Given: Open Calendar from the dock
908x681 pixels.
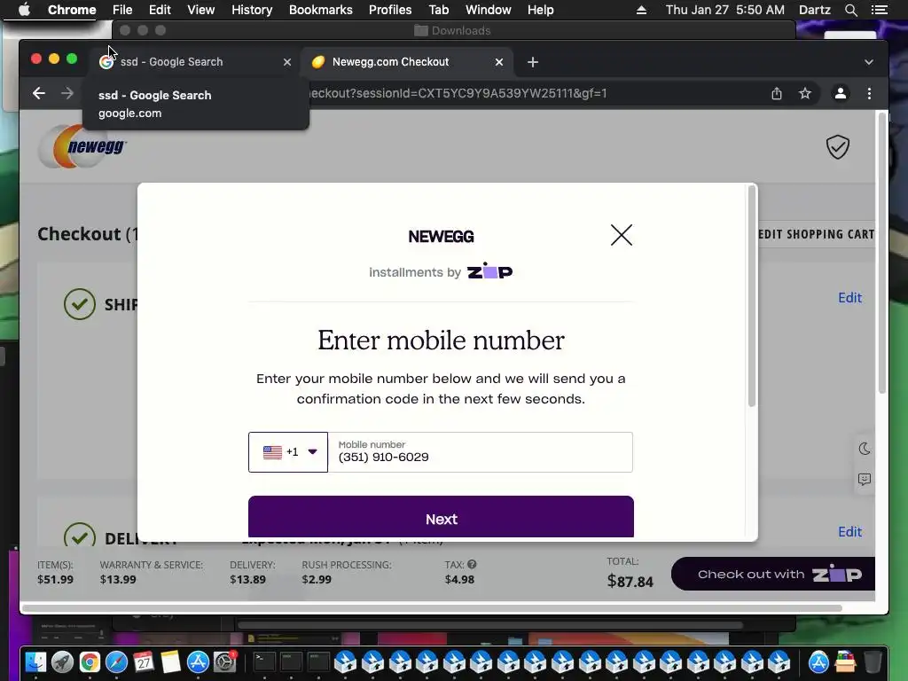Looking at the screenshot, I should coord(144,661).
